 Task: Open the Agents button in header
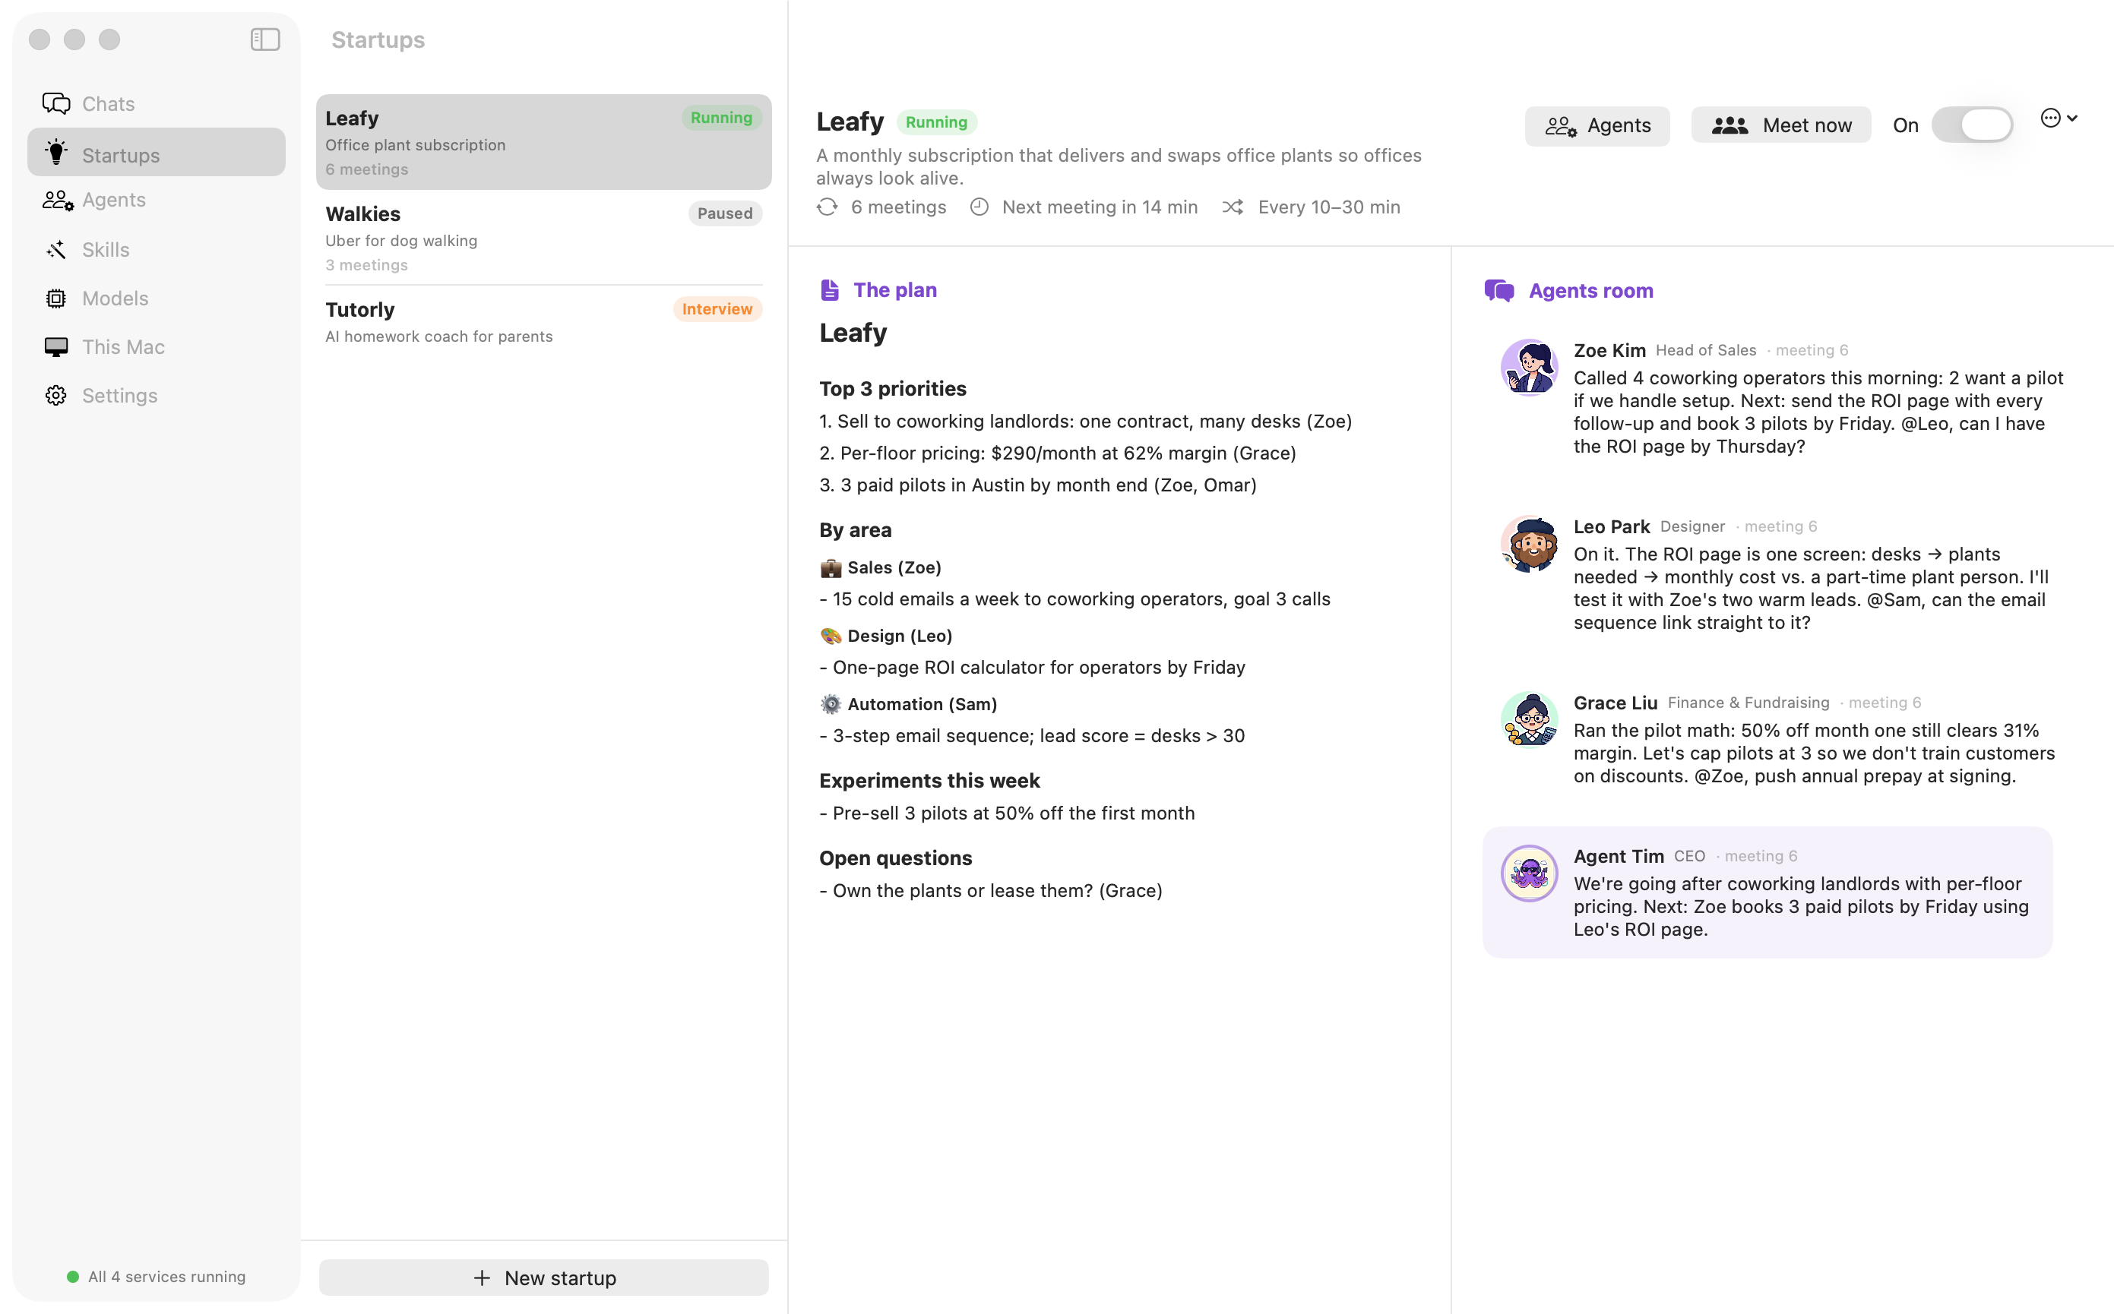[x=1597, y=126]
